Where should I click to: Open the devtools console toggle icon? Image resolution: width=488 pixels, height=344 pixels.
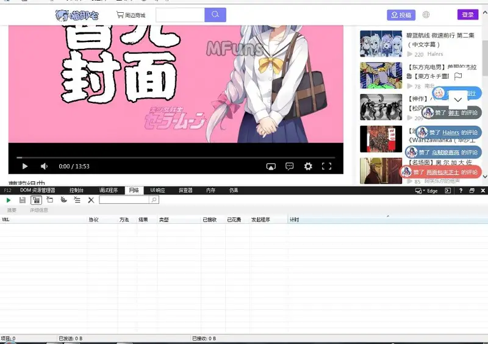click(x=448, y=190)
